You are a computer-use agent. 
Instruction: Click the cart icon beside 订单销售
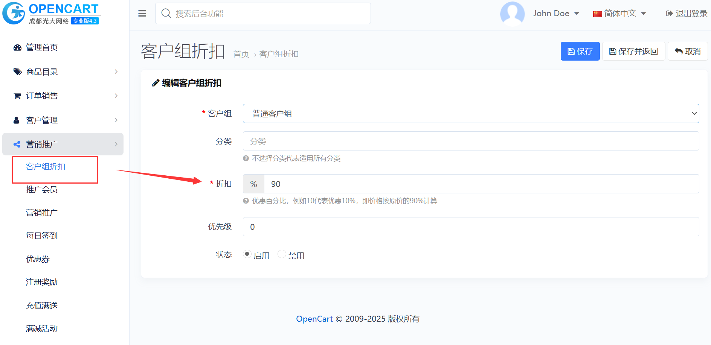click(17, 96)
